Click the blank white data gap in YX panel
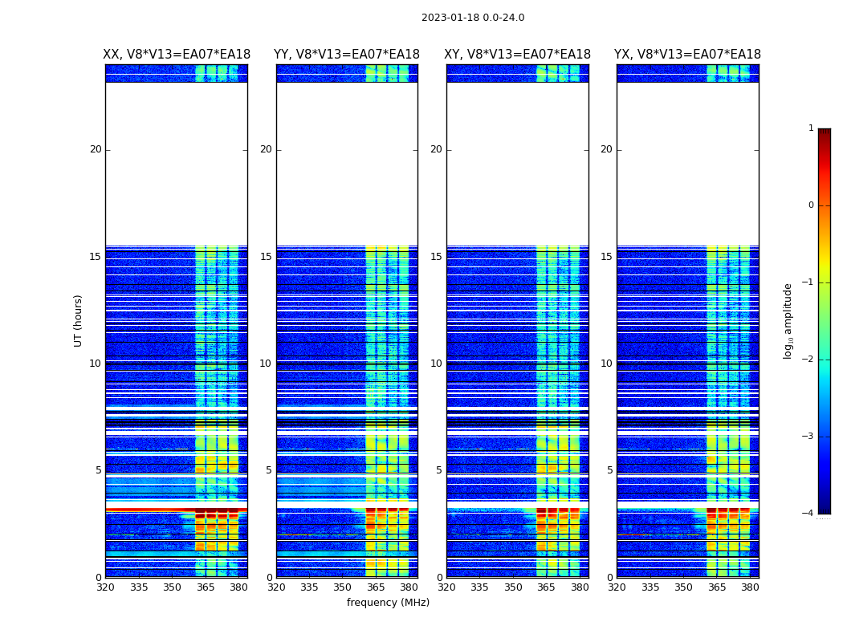The height and width of the screenshot is (642, 843). 687,164
